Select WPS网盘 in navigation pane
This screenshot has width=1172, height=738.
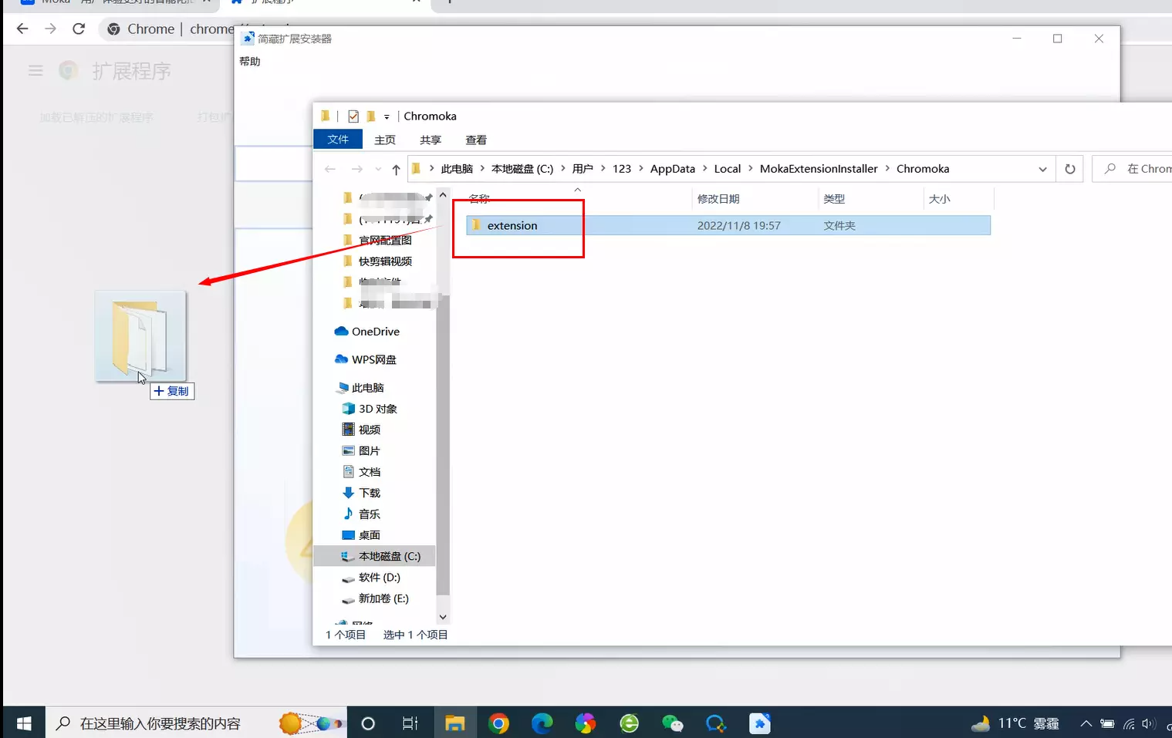tap(373, 359)
